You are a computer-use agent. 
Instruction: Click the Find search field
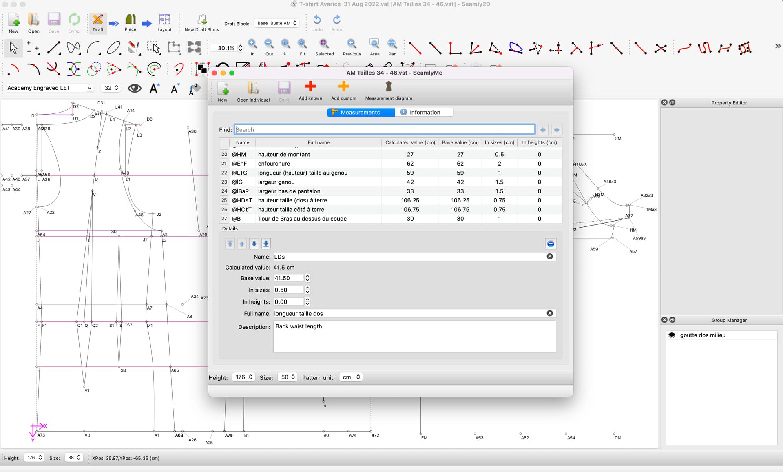[384, 130]
